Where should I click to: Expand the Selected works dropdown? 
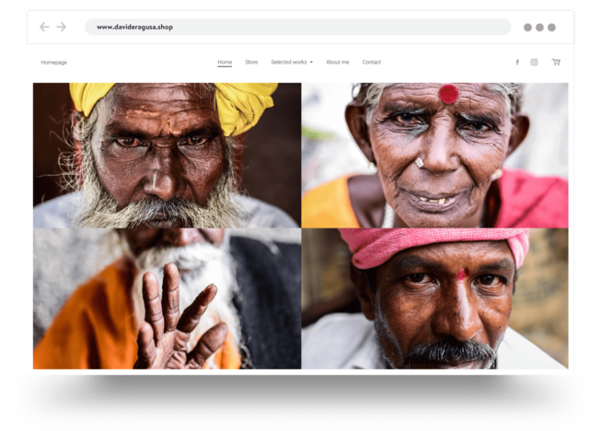pos(292,63)
